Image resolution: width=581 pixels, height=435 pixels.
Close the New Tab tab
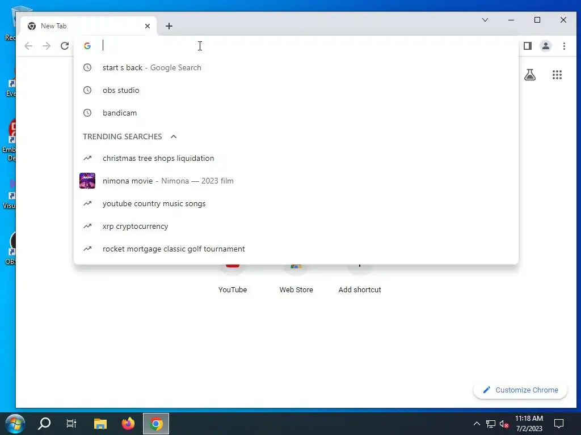click(148, 26)
